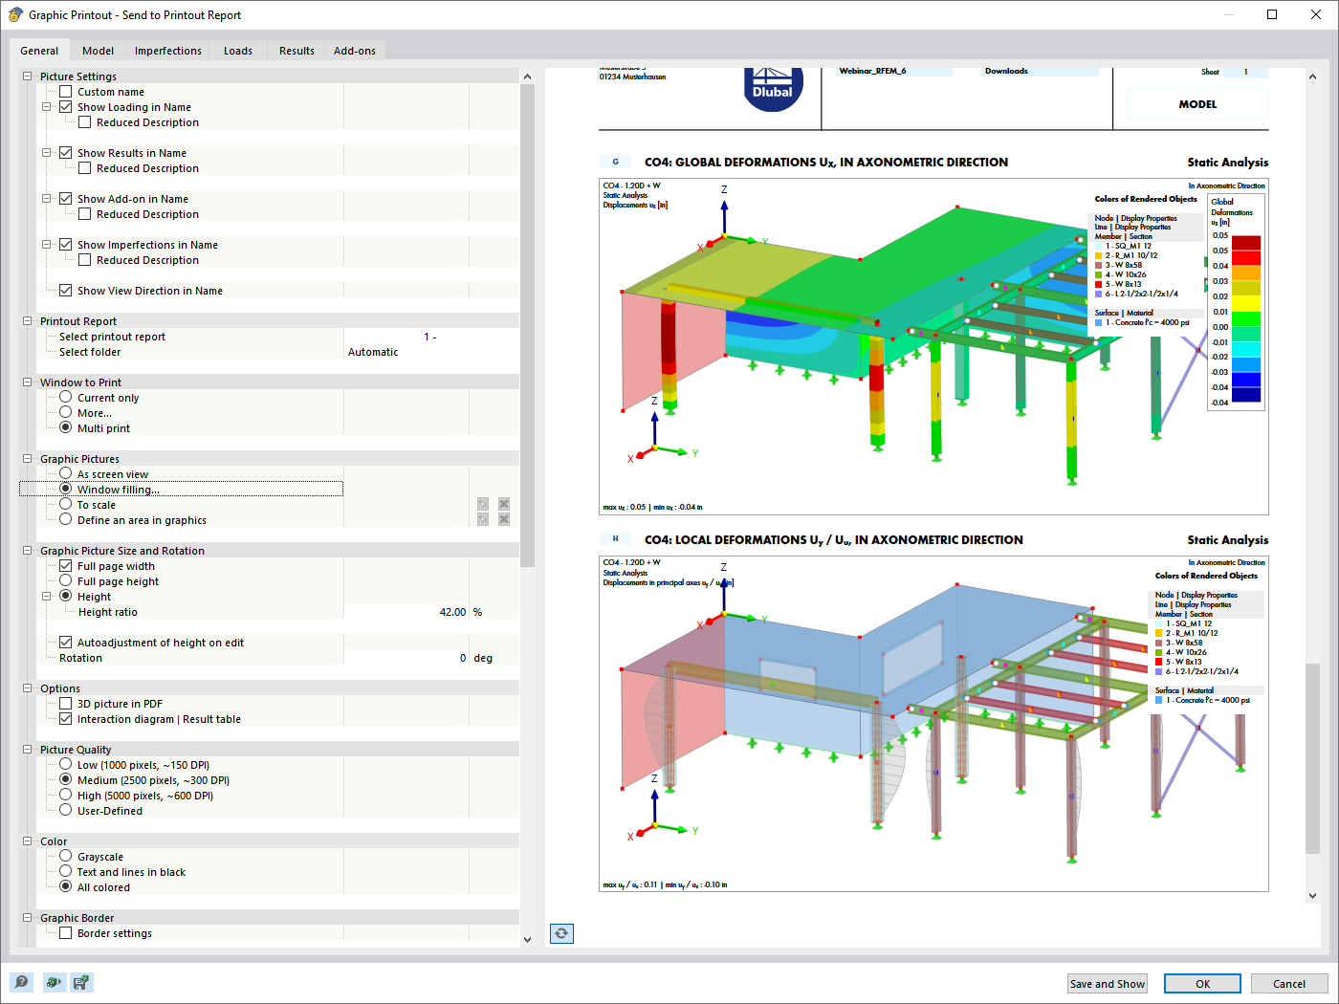1339x1004 pixels.
Task: Choose Text and lines in black
Action: pos(66,871)
